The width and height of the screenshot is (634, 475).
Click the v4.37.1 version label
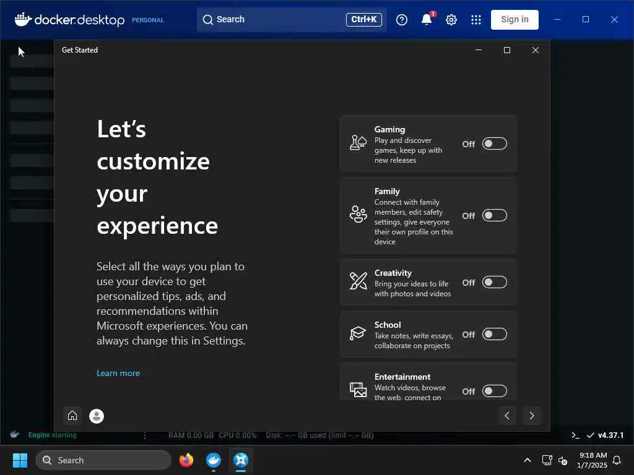pos(610,435)
